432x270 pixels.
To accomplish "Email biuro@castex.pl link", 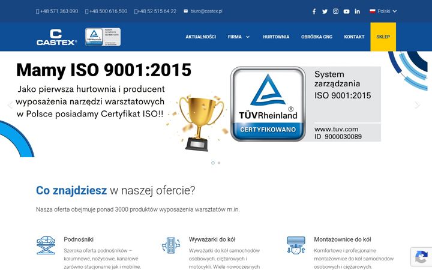I will coord(206,11).
